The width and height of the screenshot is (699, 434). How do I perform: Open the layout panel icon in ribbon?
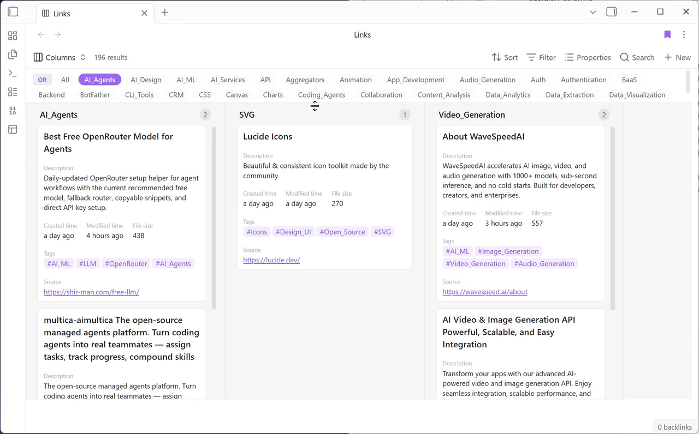13,129
